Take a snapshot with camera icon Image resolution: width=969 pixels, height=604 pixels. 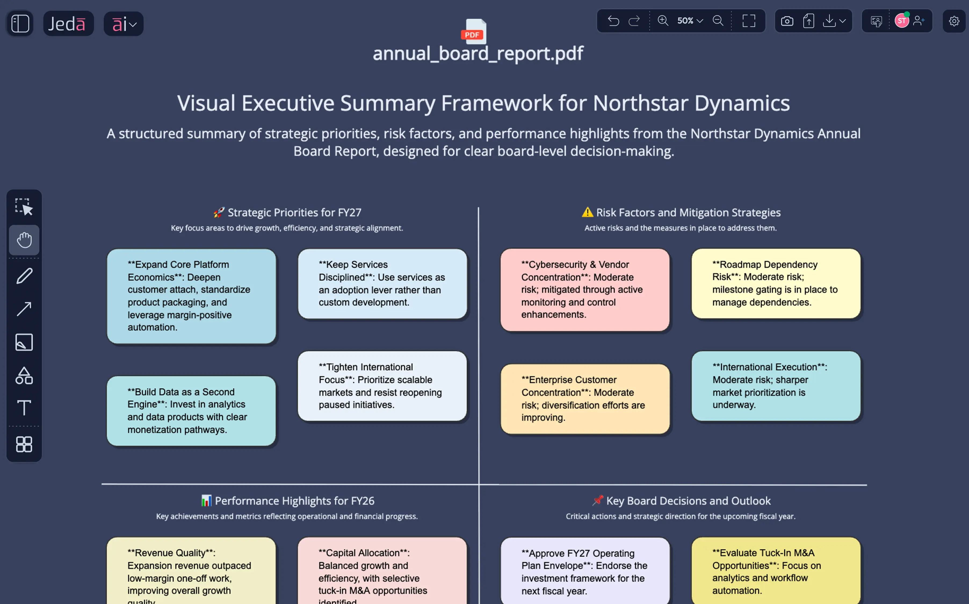(x=787, y=21)
